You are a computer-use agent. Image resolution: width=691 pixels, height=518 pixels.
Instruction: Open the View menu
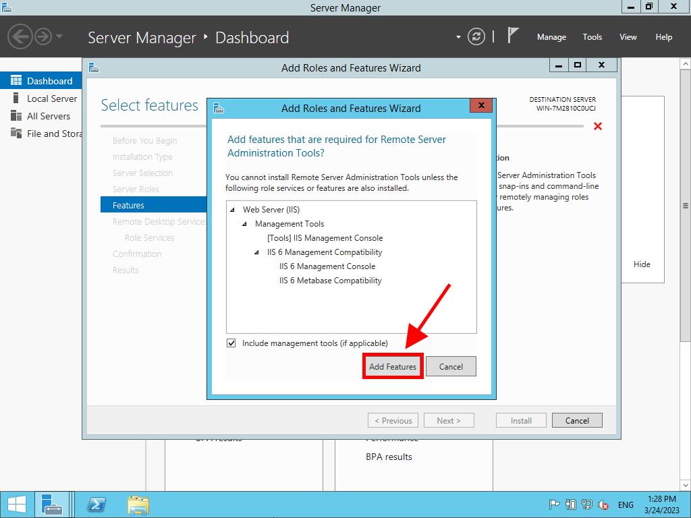pyautogui.click(x=628, y=37)
